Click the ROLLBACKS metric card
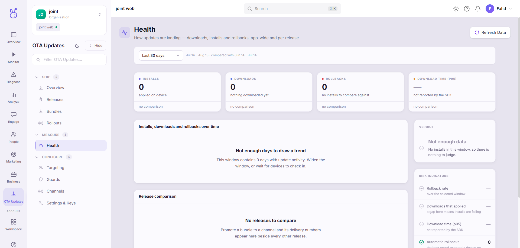The width and height of the screenshot is (520, 248). click(x=360, y=92)
